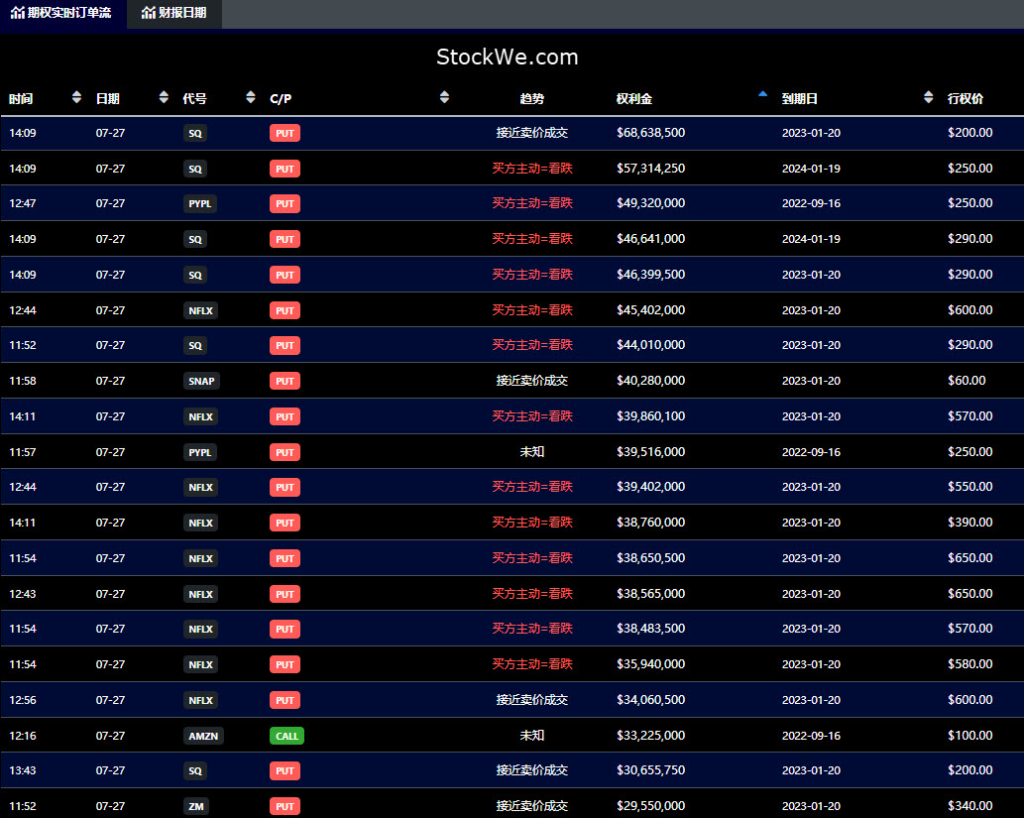Click the PUT badge in the $35,940,000 row

pyautogui.click(x=284, y=664)
